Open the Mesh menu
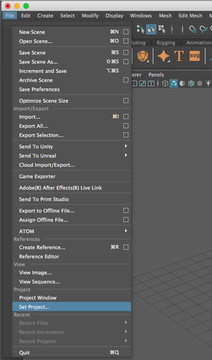This screenshot has height=360, width=212. click(x=165, y=16)
